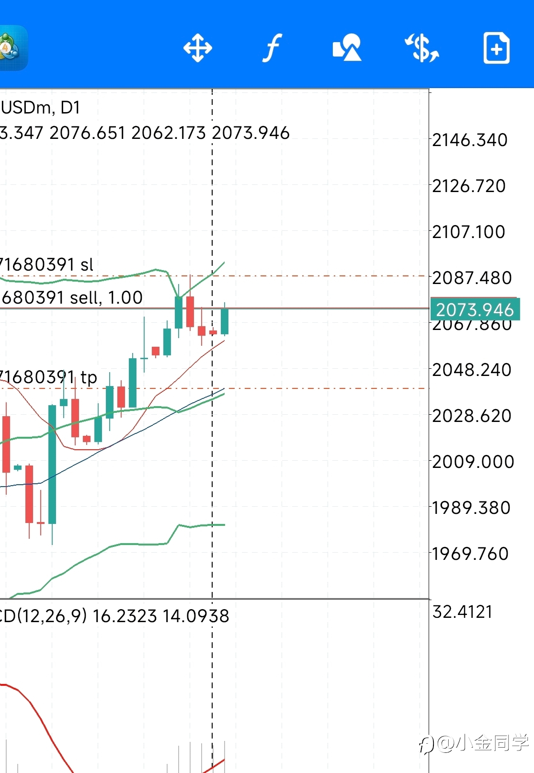The width and height of the screenshot is (534, 773).
Task: Click the OHLC values text row
Action: point(145,133)
